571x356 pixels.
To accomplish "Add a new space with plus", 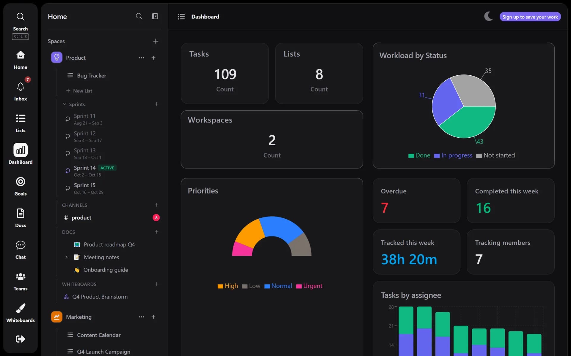I will point(156,41).
